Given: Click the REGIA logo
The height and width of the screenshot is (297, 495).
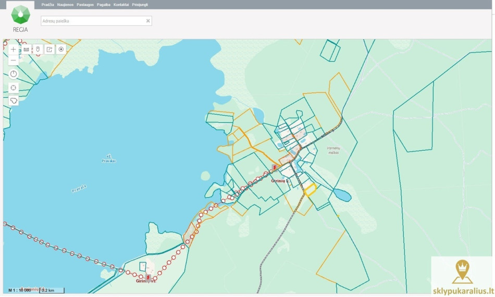Looking at the screenshot, I should pos(20,19).
